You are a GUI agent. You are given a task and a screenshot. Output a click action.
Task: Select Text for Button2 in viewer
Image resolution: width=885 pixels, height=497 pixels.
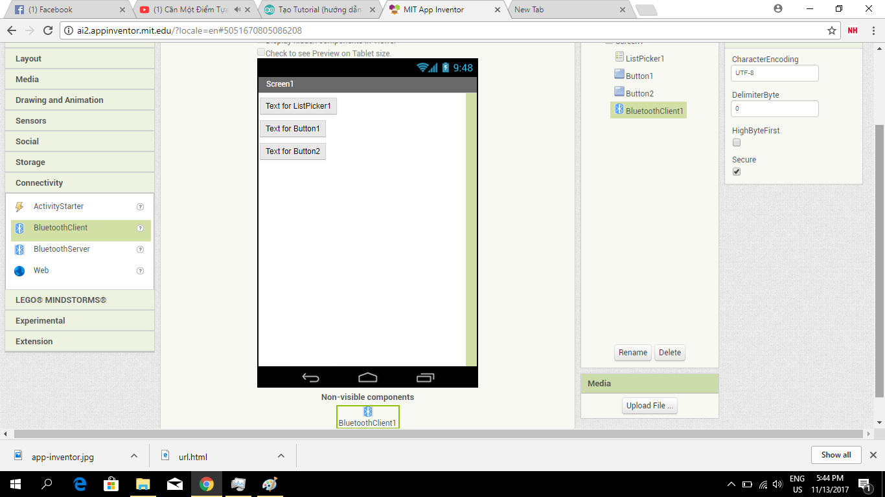pyautogui.click(x=293, y=151)
